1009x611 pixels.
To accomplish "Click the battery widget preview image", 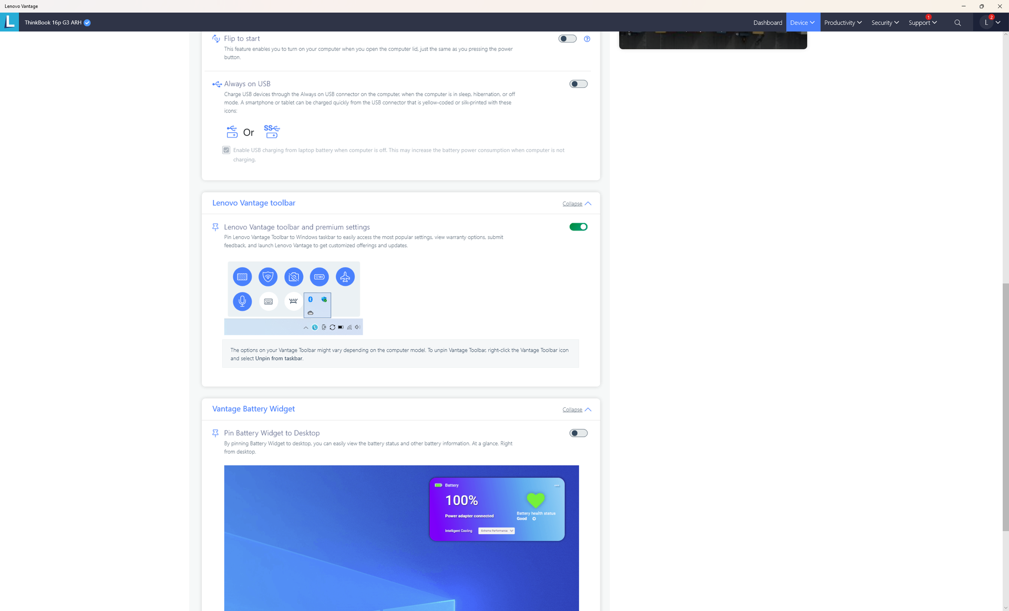I will tap(401, 538).
